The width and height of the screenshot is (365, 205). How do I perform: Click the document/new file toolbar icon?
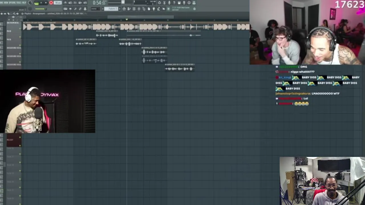click(149, 9)
